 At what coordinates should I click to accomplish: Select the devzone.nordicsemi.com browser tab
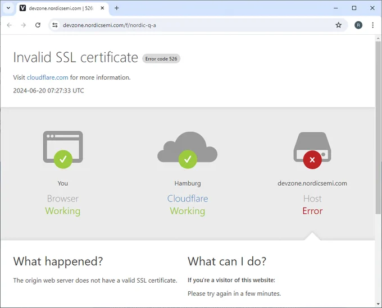pyautogui.click(x=62, y=8)
